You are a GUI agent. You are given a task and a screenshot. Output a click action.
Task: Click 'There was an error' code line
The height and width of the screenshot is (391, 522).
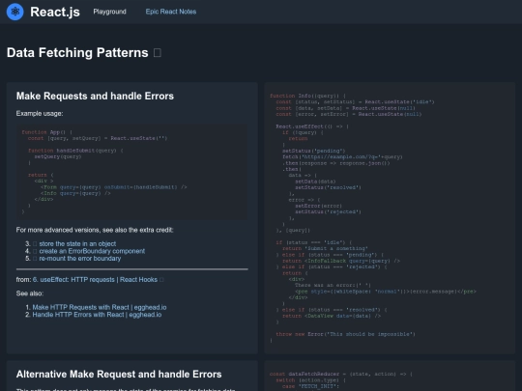tap(333, 285)
